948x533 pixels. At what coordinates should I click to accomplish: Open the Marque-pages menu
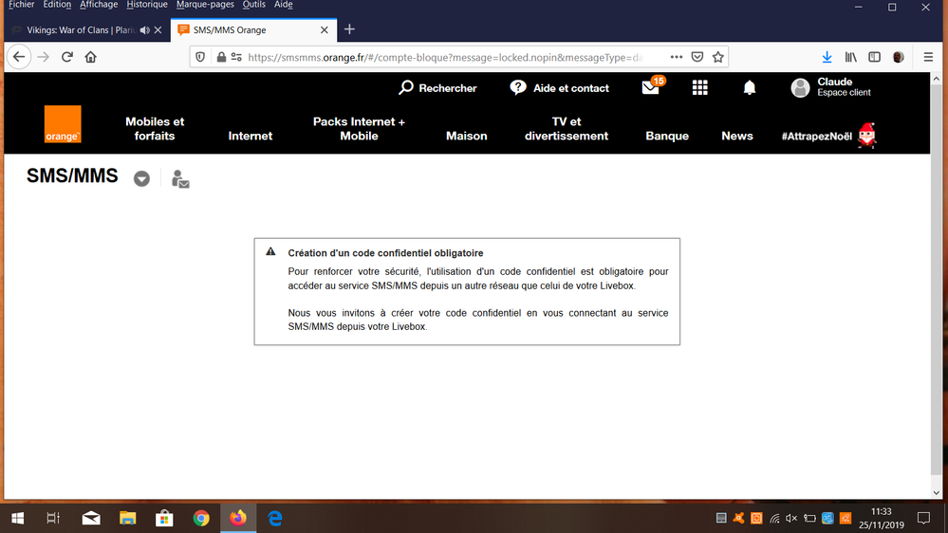(x=204, y=5)
